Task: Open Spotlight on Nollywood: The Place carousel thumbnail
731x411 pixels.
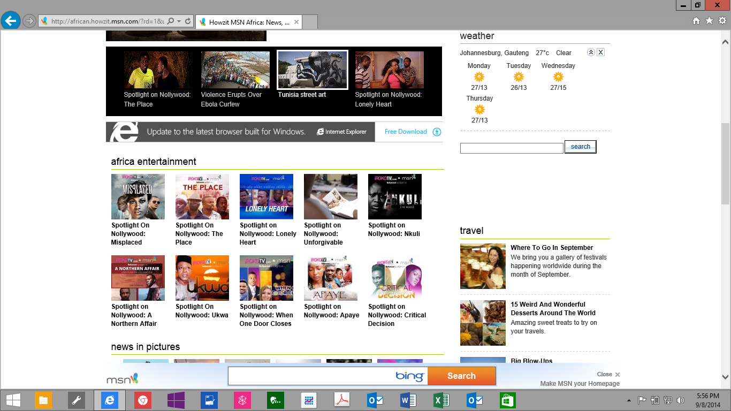Action: (x=158, y=70)
